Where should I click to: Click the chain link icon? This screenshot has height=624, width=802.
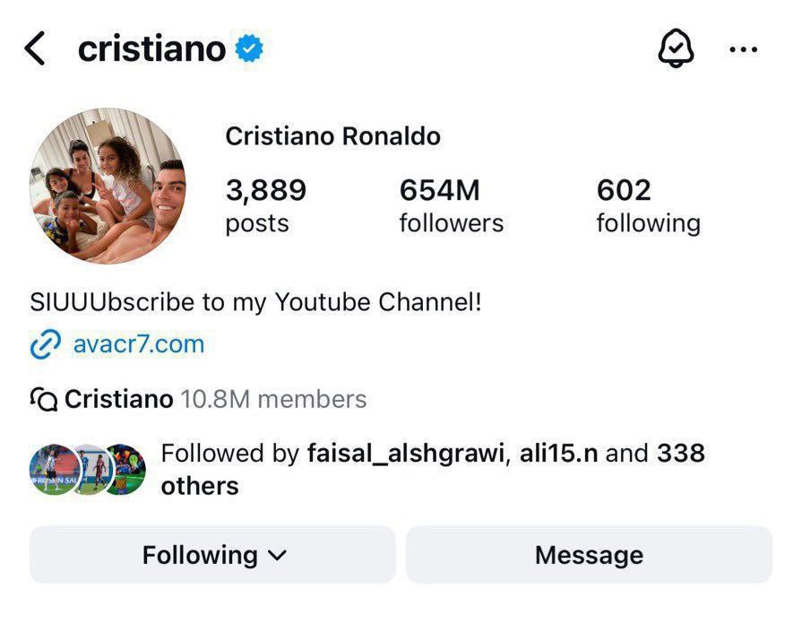click(45, 344)
